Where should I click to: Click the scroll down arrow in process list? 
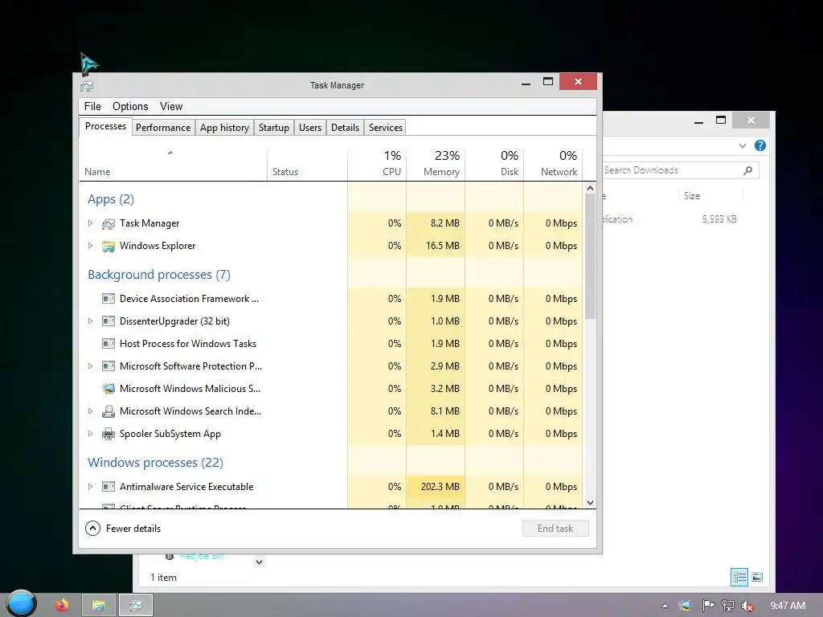(x=590, y=503)
